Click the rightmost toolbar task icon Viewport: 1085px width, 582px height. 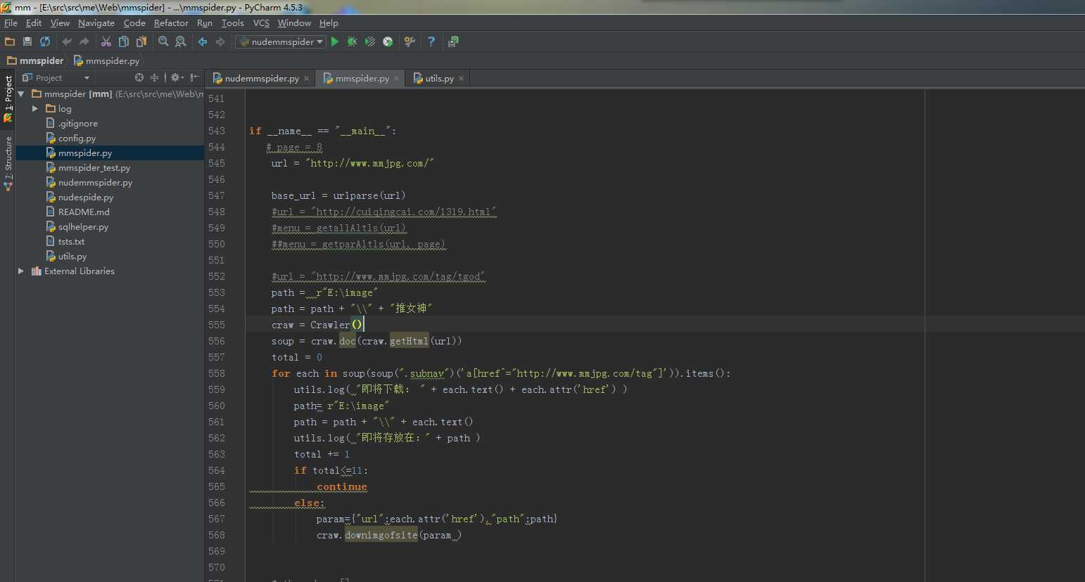[x=453, y=41]
